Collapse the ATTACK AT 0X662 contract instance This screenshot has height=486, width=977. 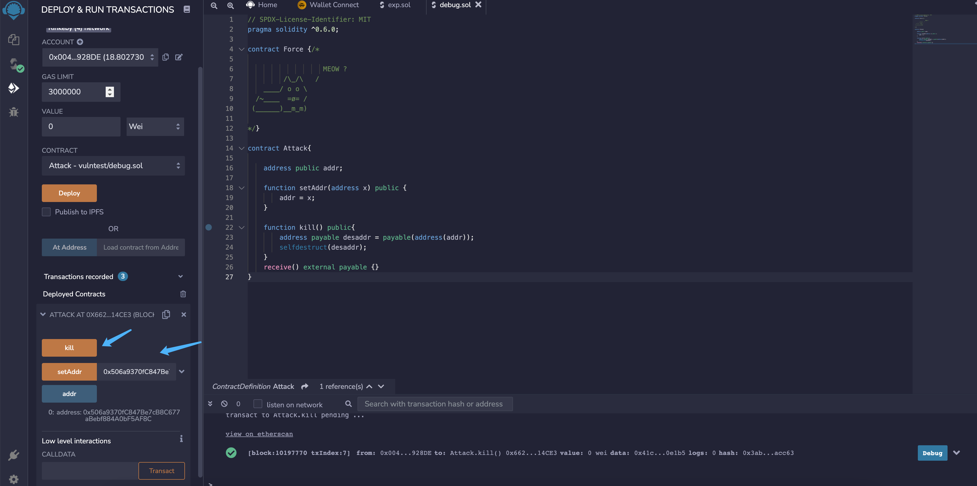43,314
